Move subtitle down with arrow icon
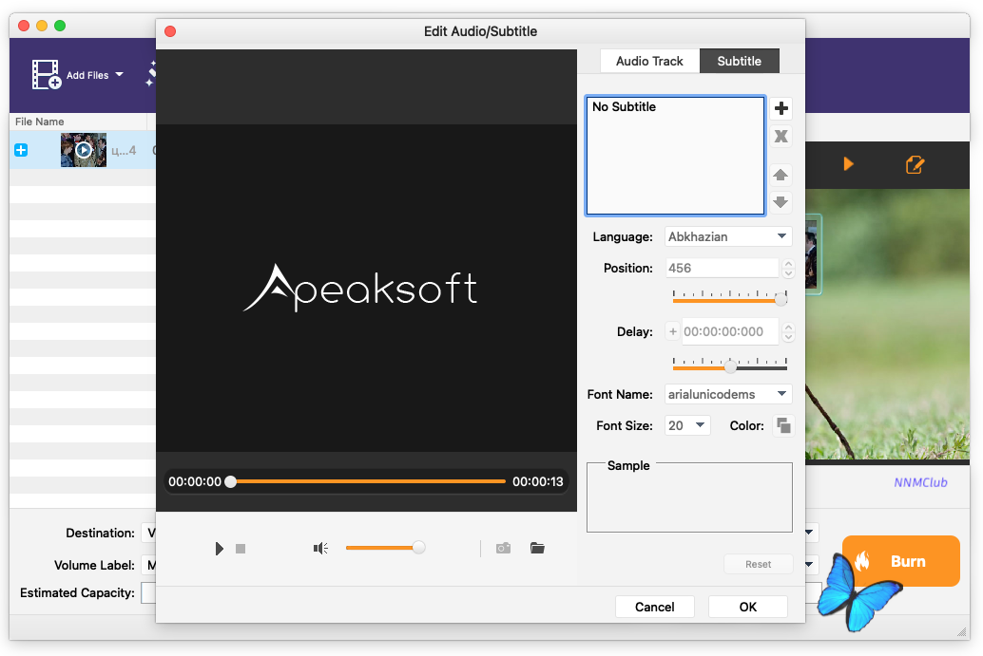Image resolution: width=983 pixels, height=656 pixels. pyautogui.click(x=781, y=201)
